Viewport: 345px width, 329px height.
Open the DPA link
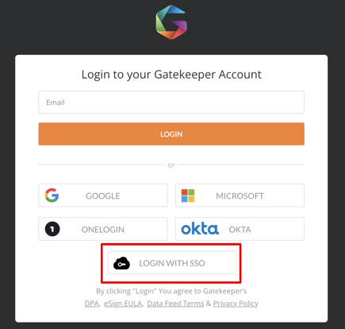pos(91,304)
